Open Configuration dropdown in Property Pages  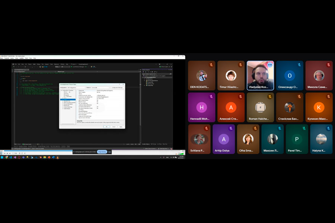pos(76,87)
